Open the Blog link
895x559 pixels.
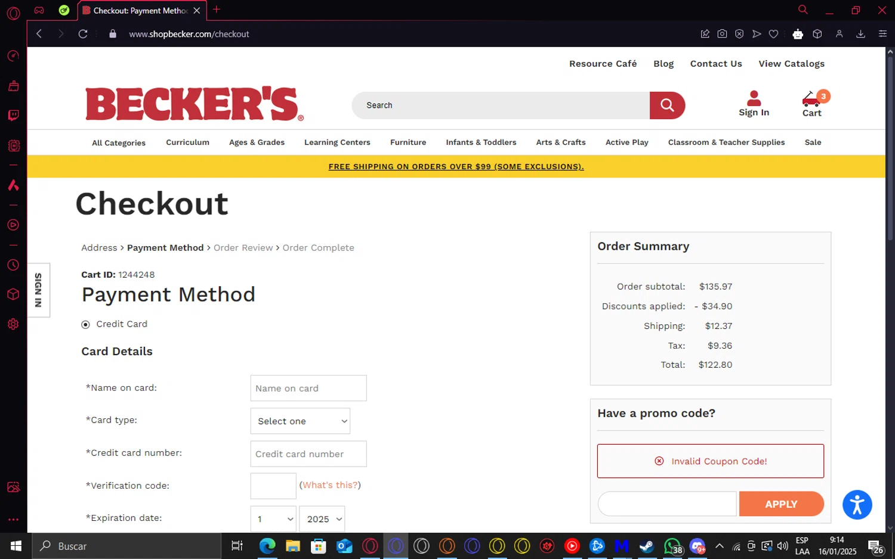pyautogui.click(x=663, y=64)
